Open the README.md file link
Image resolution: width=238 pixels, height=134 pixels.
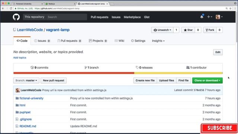tap(28, 126)
